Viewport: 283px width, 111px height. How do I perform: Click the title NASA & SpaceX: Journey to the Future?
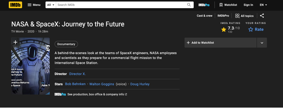tap(68, 24)
